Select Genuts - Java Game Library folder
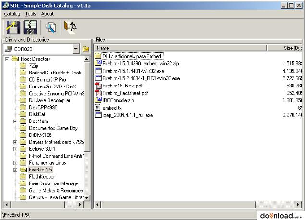Image resolution: width=305 pixels, height=220 pixels. pyautogui.click(x=56, y=197)
